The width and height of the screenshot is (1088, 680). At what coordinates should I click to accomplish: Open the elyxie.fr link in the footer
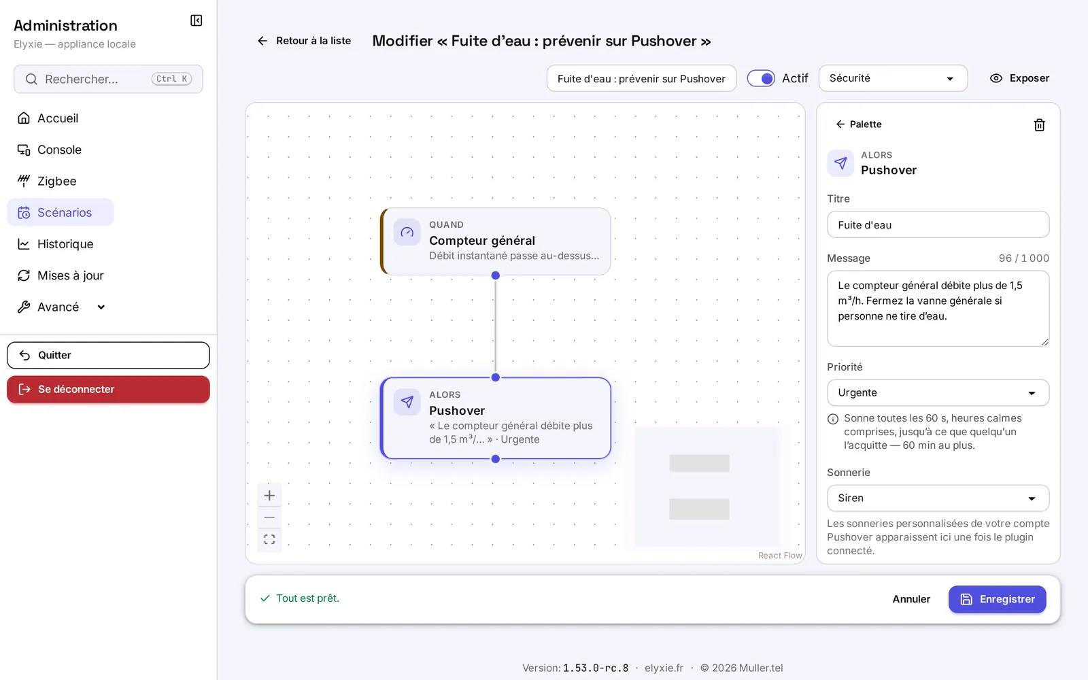pos(664,668)
